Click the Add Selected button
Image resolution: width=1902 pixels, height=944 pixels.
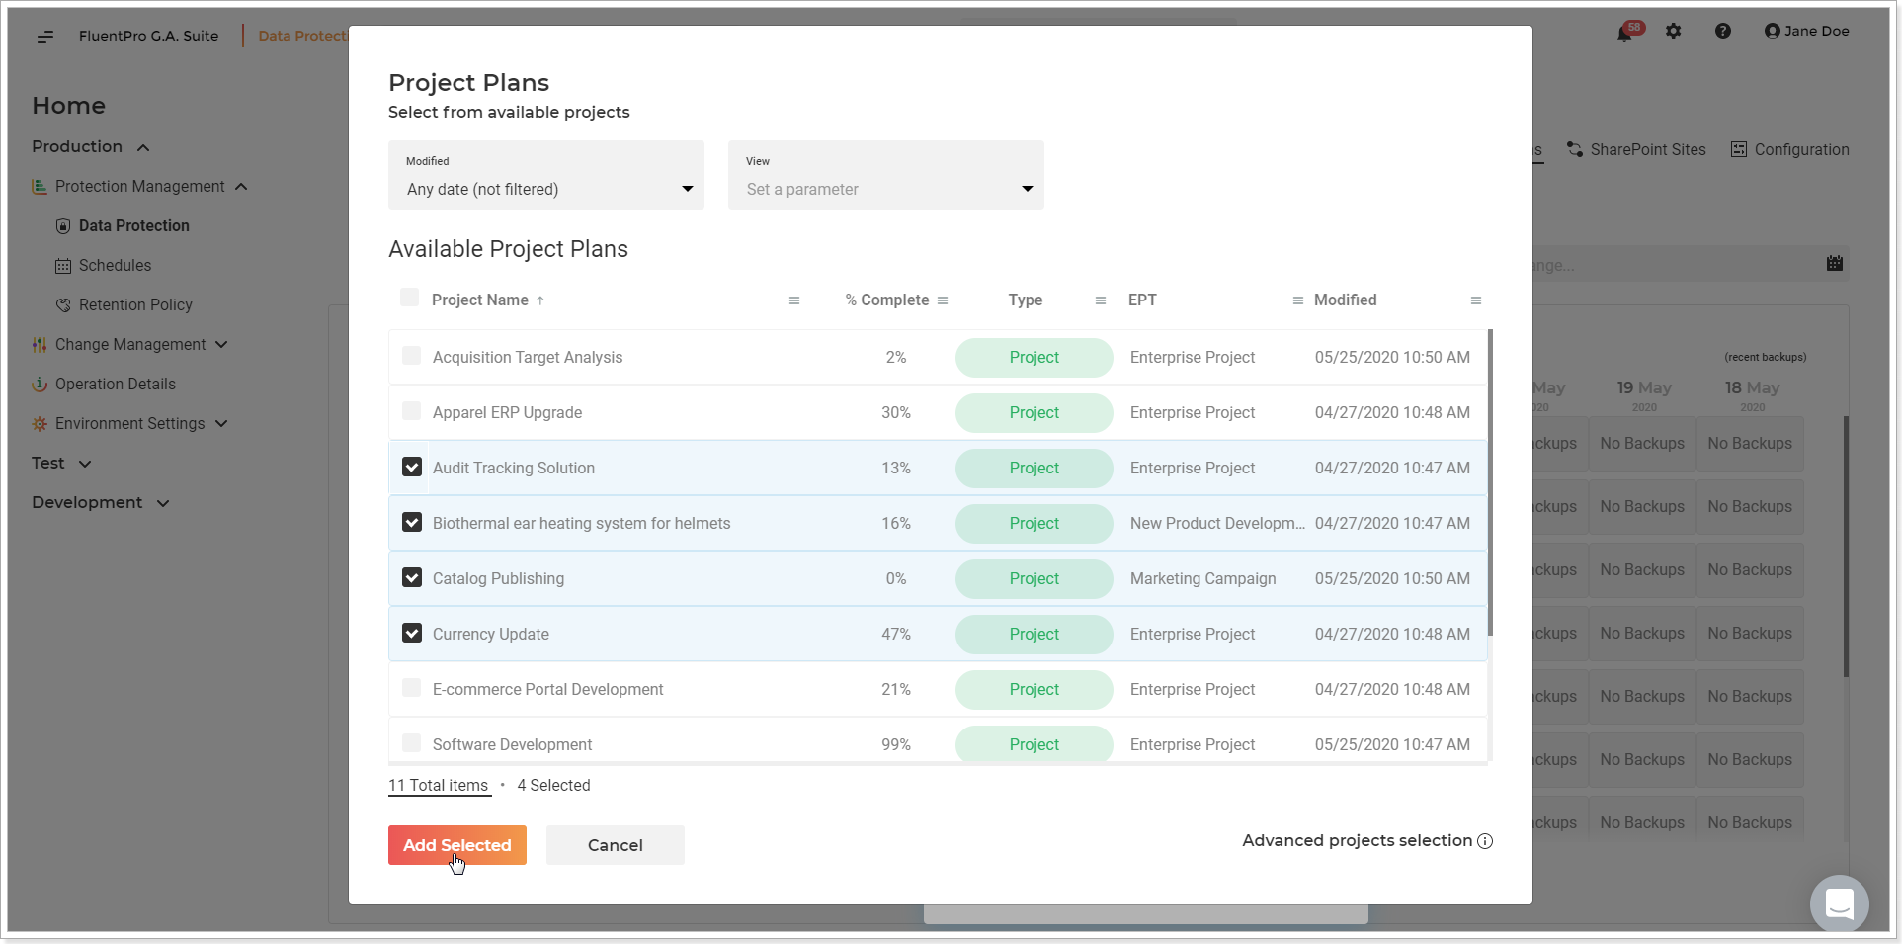(x=457, y=845)
